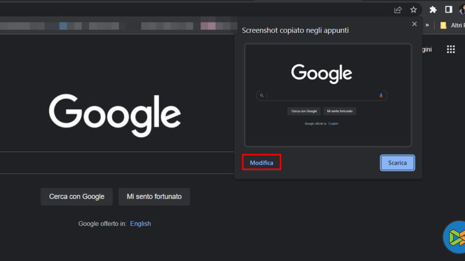Open the Google apps grid

[x=451, y=49]
